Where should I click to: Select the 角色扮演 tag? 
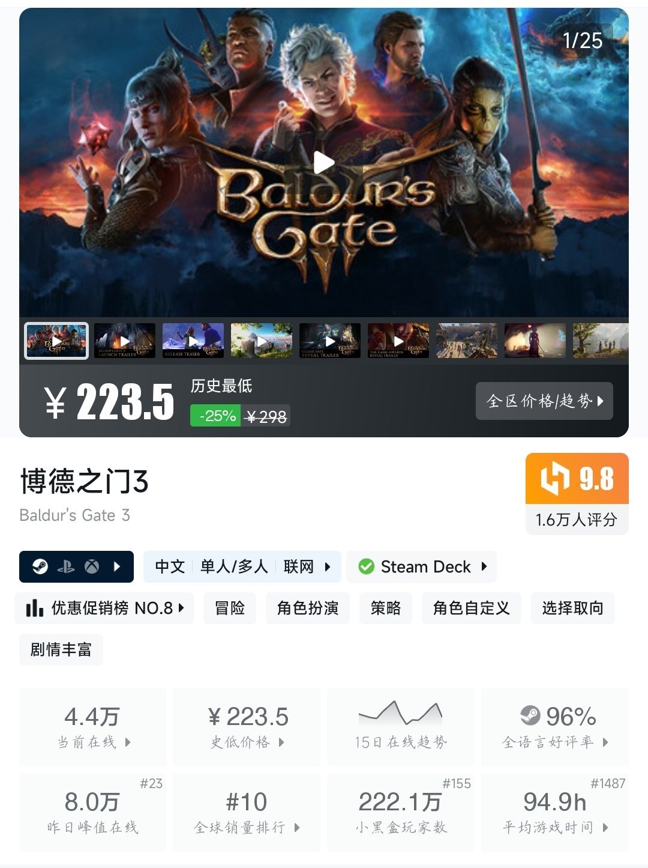[x=308, y=608]
